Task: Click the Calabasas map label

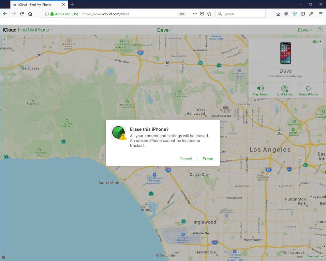Action: pos(31,68)
